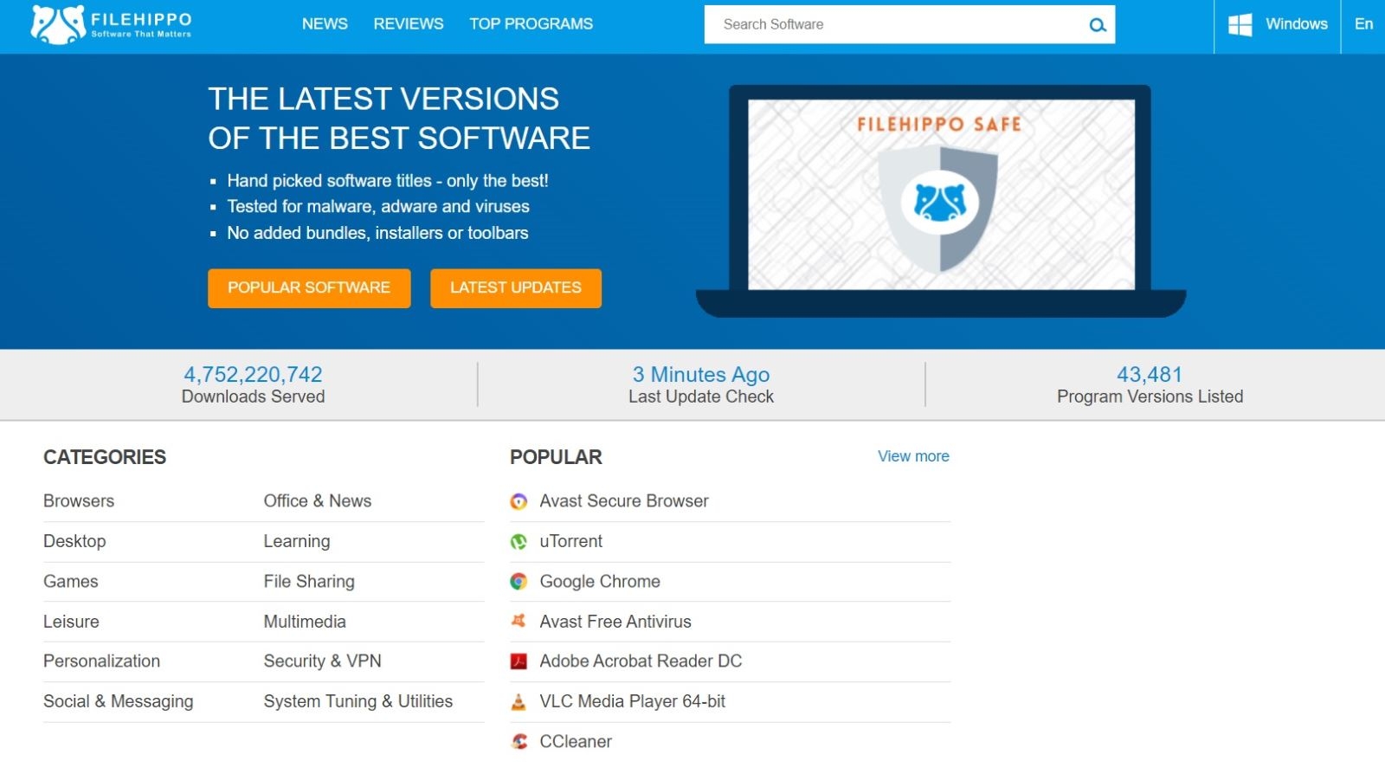Open the Google Chrome program link
Screen dimensions: 1385x774
click(600, 582)
